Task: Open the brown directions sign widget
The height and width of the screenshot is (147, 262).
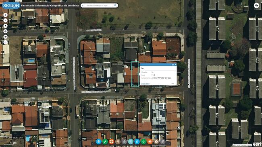Action: (118, 142)
